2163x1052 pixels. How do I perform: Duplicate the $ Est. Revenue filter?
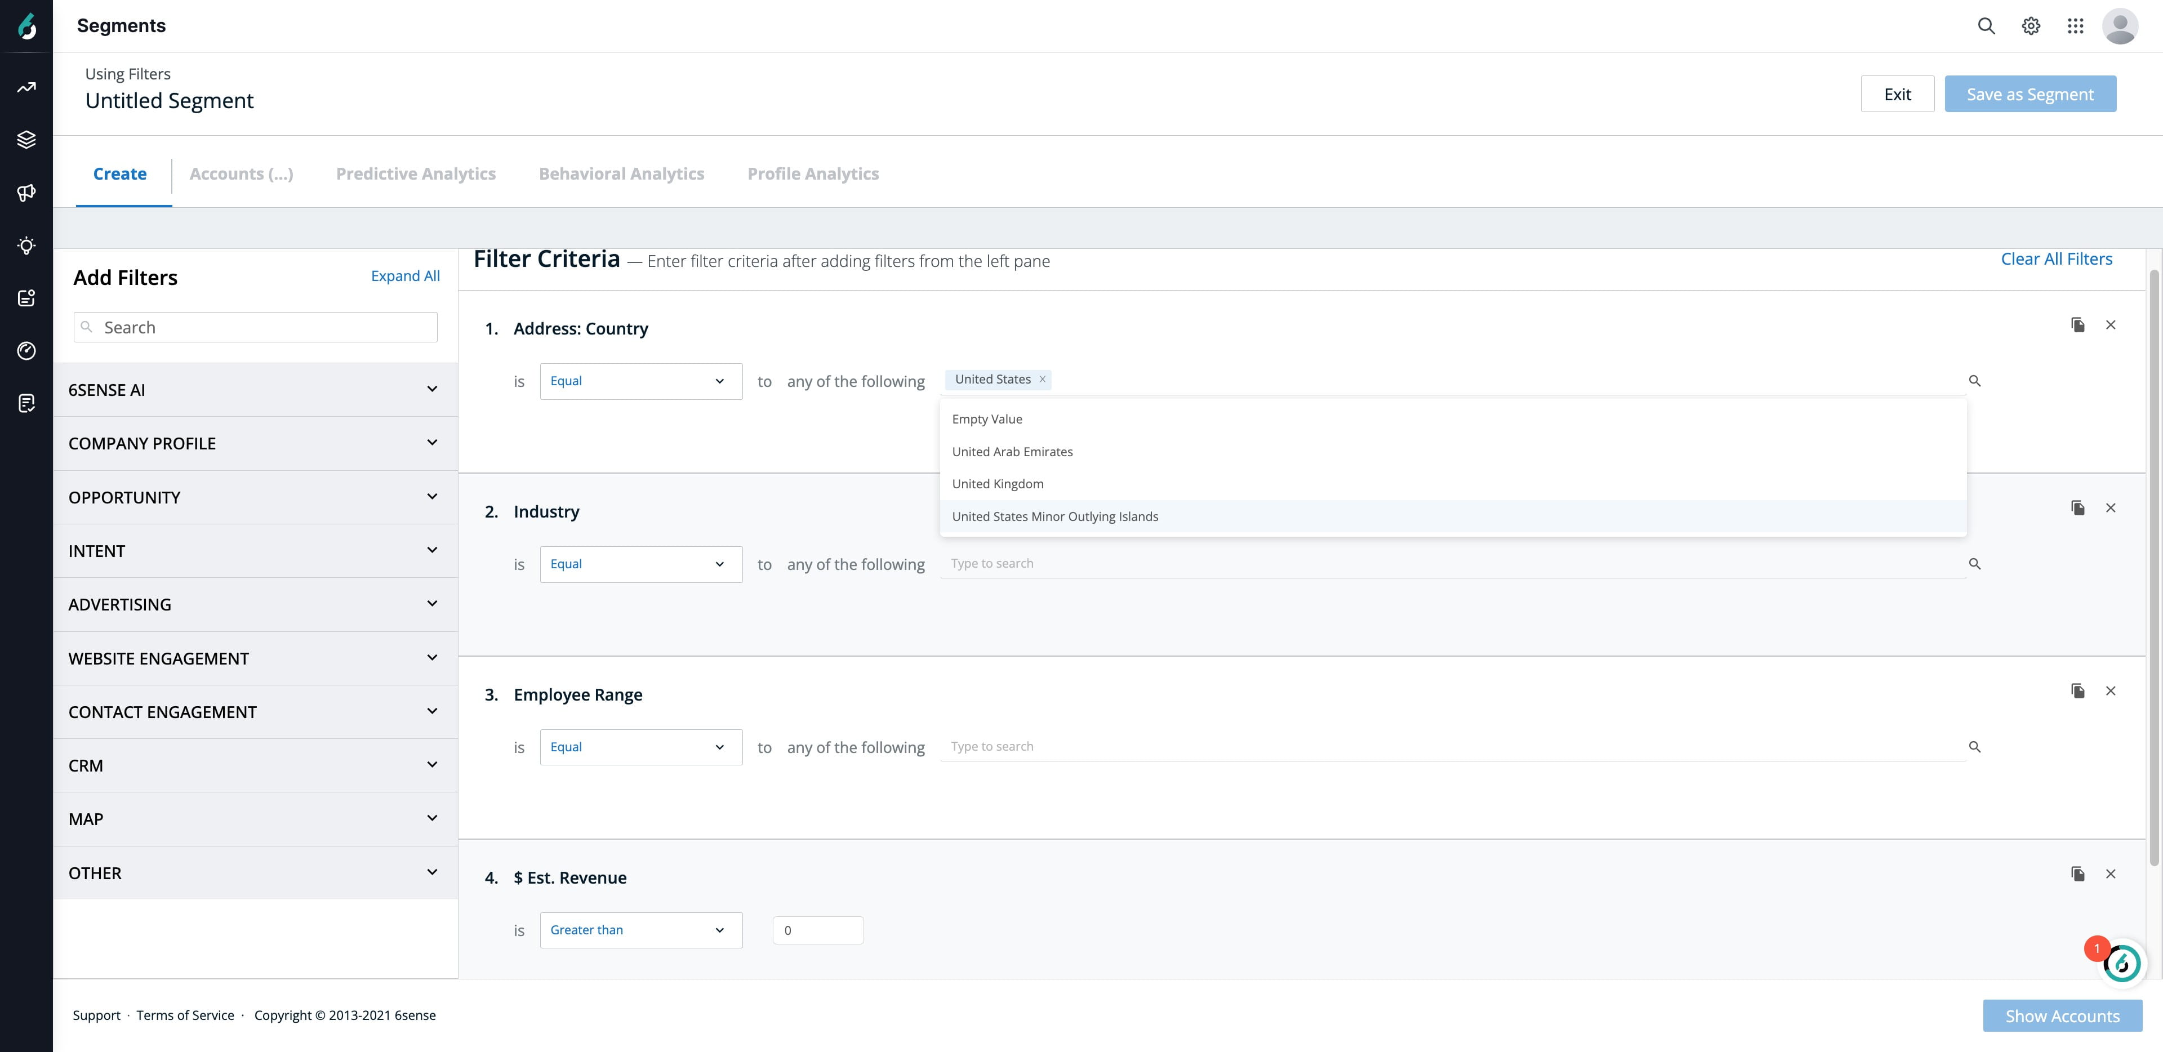(x=2077, y=874)
